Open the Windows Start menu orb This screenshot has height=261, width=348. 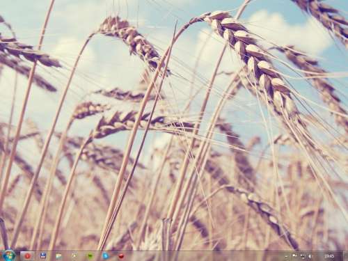pyautogui.click(x=9, y=256)
